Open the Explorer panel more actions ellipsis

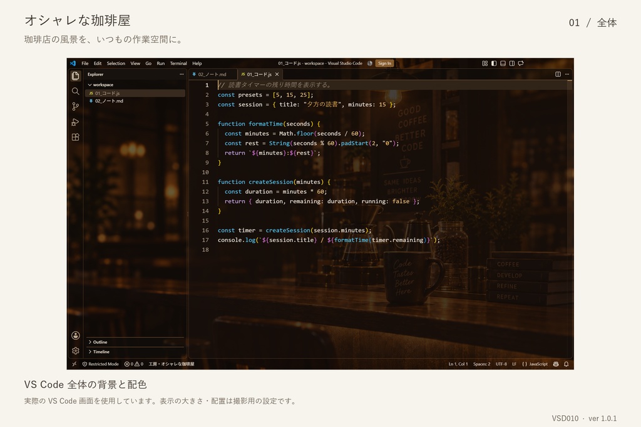(182, 74)
